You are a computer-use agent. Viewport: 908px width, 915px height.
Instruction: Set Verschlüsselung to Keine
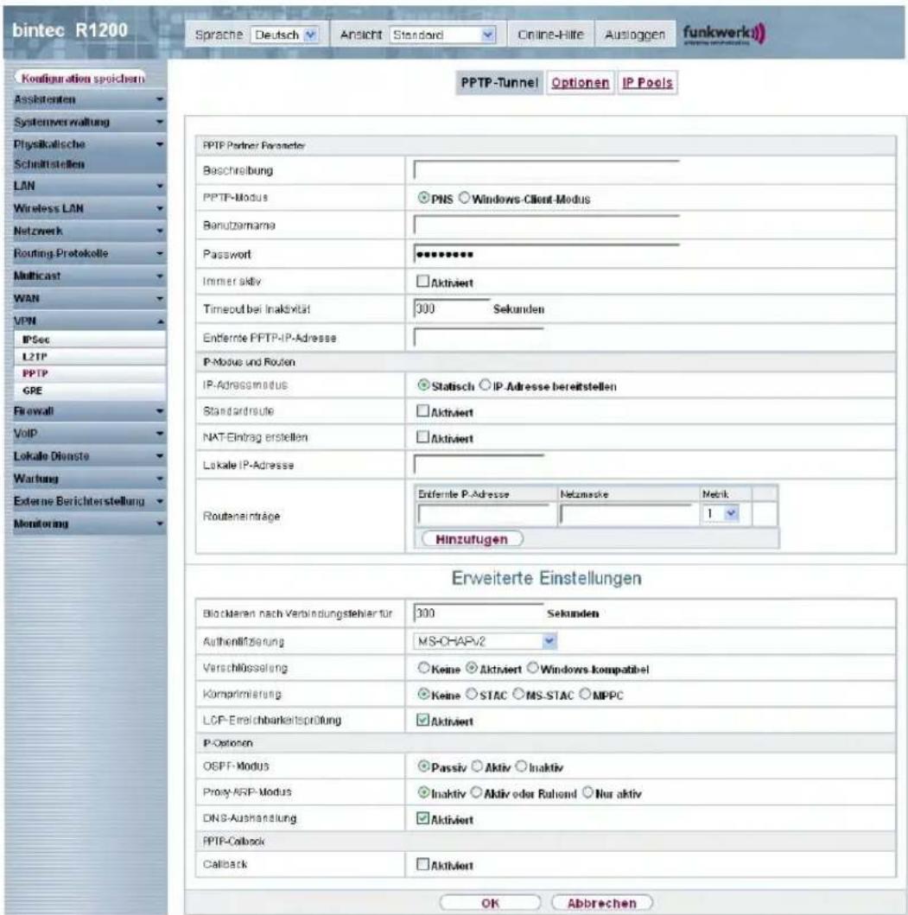(423, 668)
